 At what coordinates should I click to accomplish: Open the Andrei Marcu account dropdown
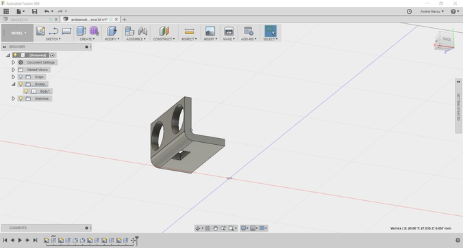pos(432,11)
